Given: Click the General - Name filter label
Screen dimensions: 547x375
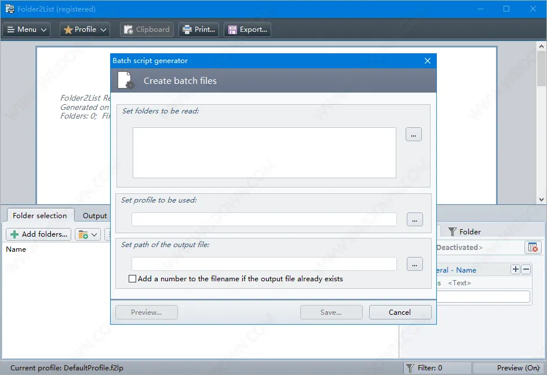Looking at the screenshot, I should click(456, 270).
